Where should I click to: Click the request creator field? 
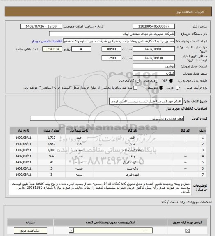point(119,41)
